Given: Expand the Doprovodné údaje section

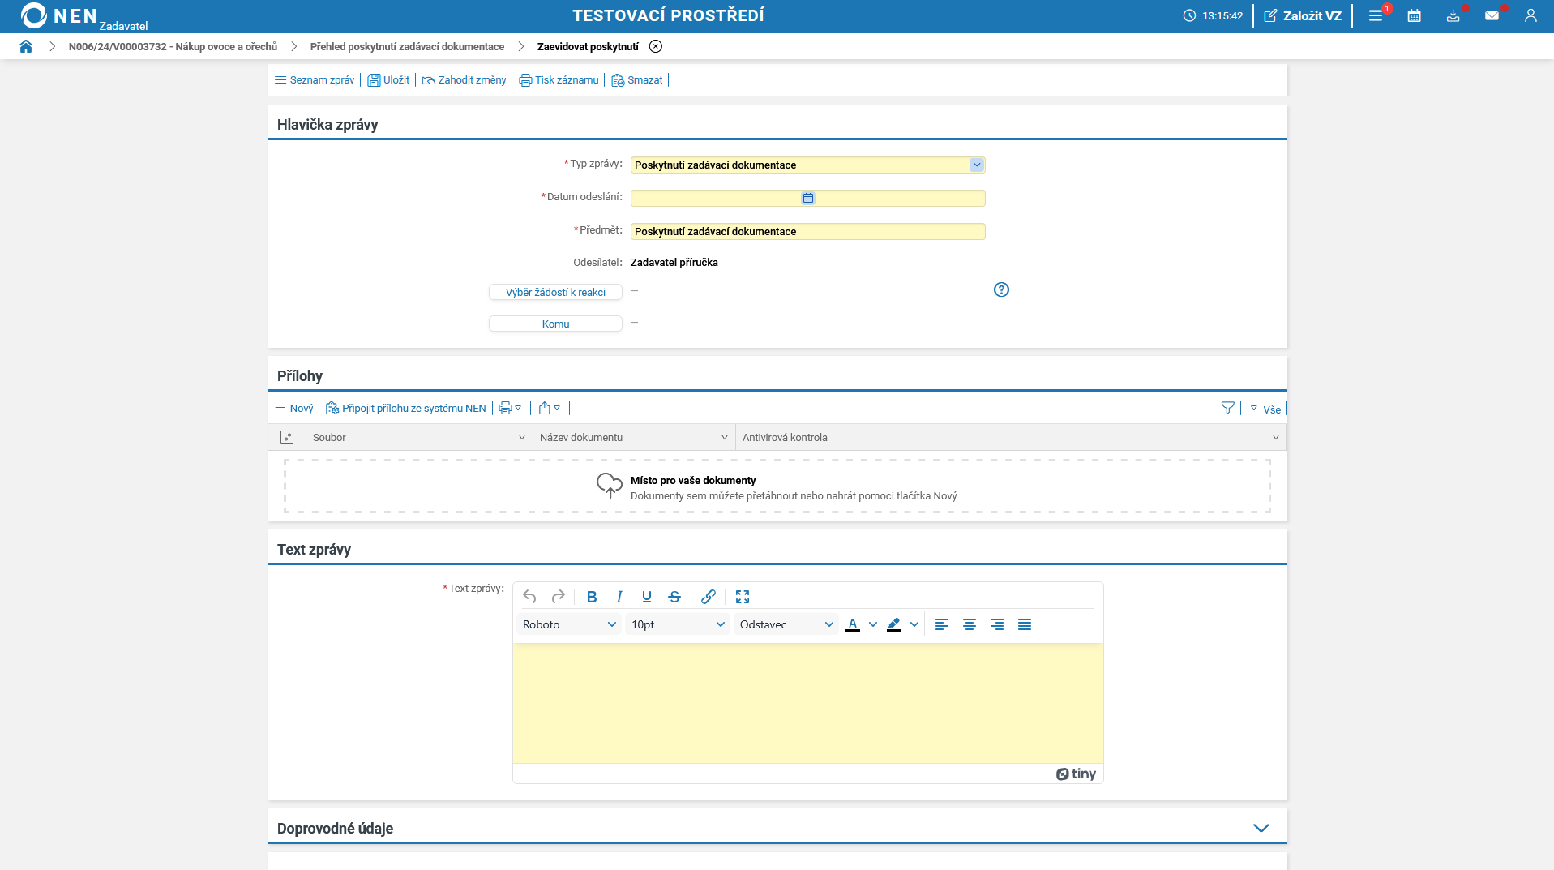Looking at the screenshot, I should click(1261, 828).
